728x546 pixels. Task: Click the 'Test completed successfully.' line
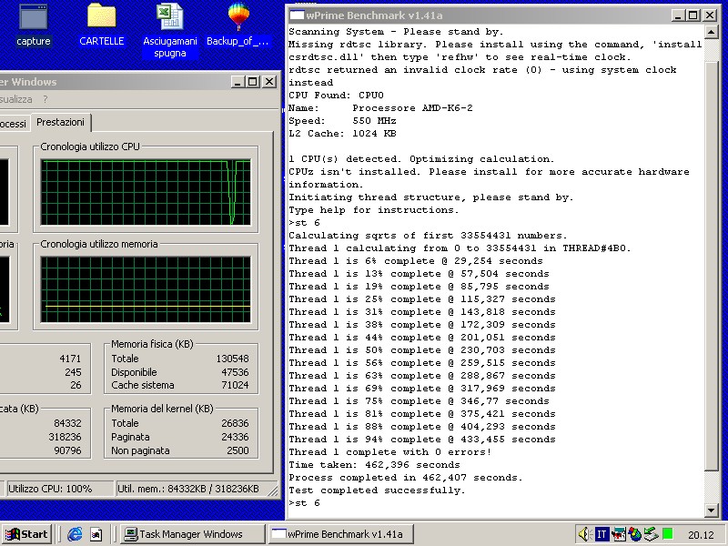[x=377, y=490]
